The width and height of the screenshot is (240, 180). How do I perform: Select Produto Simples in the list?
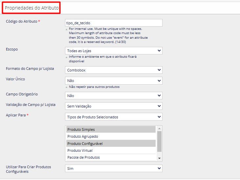click(111, 130)
